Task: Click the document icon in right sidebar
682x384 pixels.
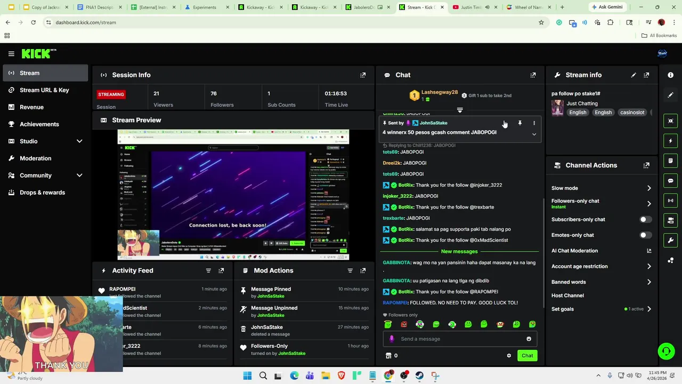Action: click(670, 161)
